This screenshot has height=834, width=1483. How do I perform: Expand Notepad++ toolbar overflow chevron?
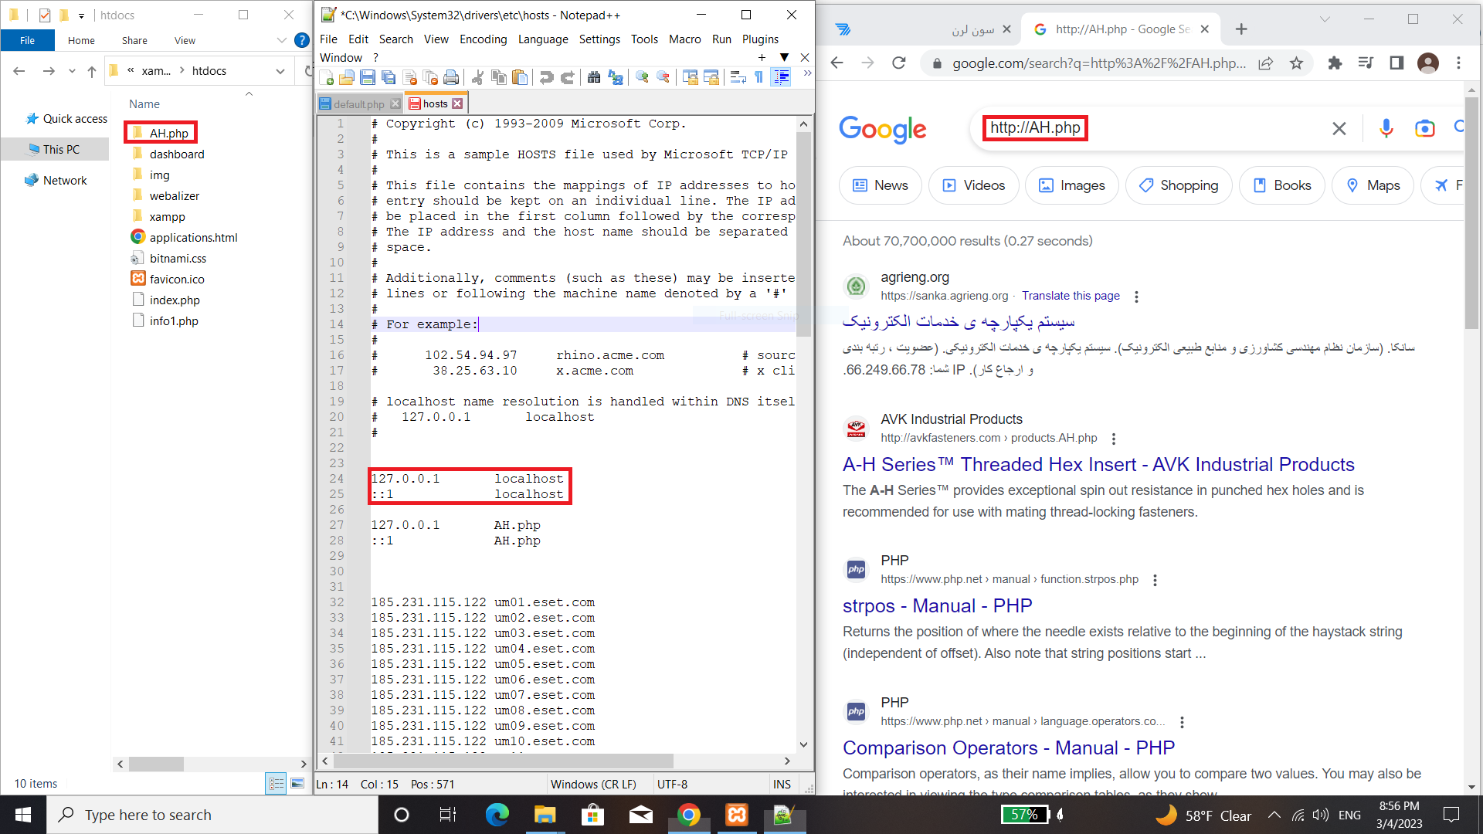click(807, 73)
